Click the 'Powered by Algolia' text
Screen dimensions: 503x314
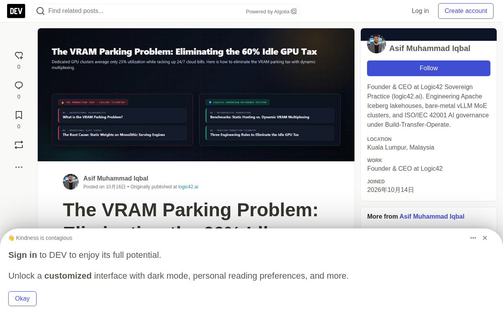coord(268,11)
